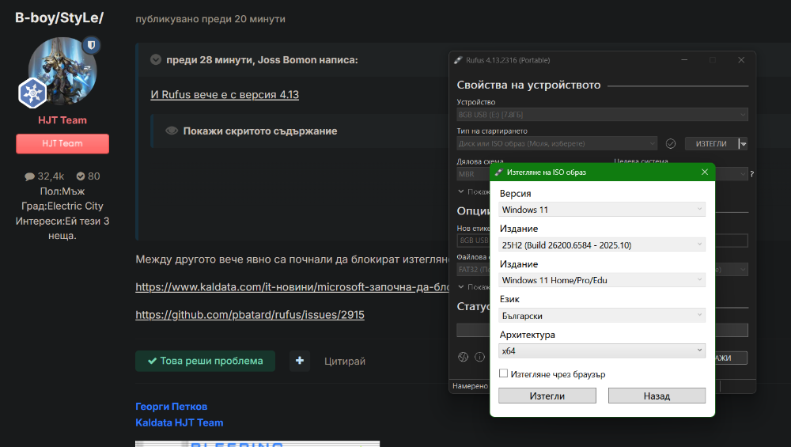
Task: Click the user avatar image
Action: coord(62,71)
